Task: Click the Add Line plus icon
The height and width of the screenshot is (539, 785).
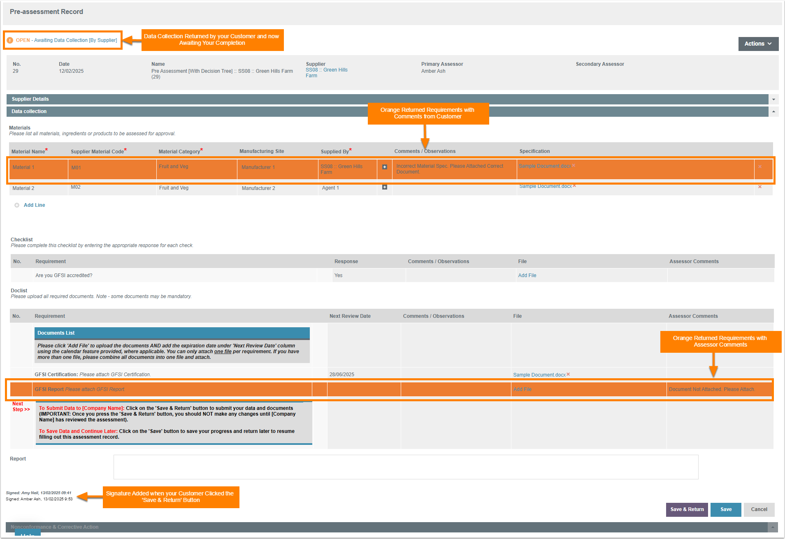Action: pos(17,205)
